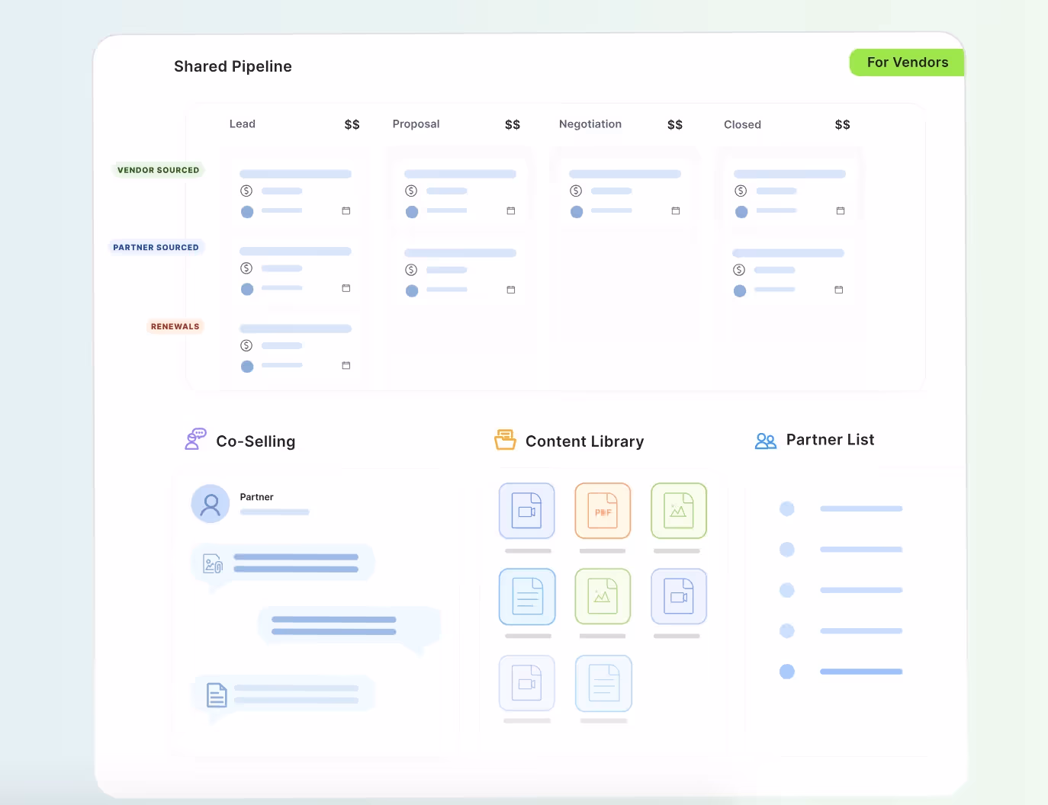This screenshot has height=805, width=1048.
Task: Open the Co-Selling chat icon
Action: click(x=195, y=440)
